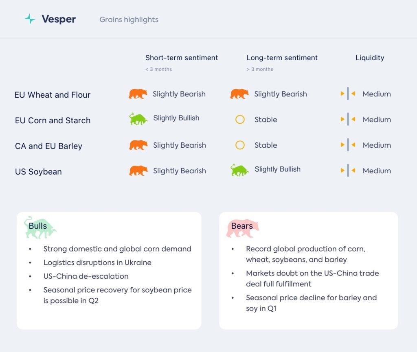Click the bear icon for EU Wheat long-term

tap(239, 94)
